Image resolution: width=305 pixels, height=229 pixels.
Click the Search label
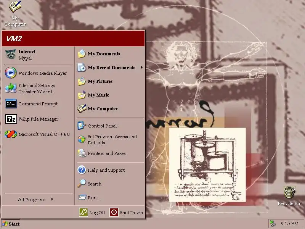(x=95, y=184)
